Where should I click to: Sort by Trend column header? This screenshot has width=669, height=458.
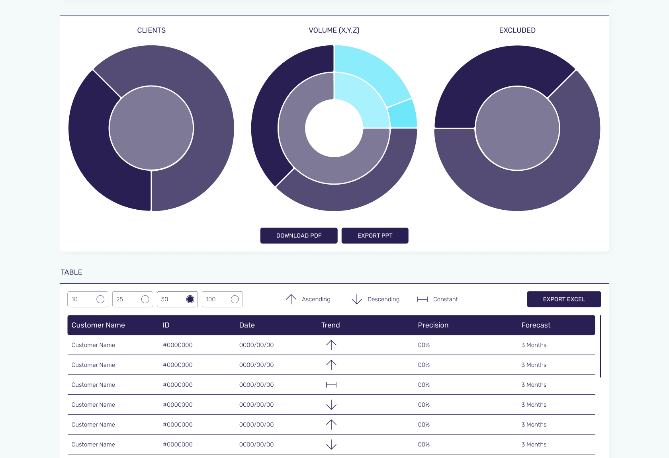pyautogui.click(x=331, y=325)
